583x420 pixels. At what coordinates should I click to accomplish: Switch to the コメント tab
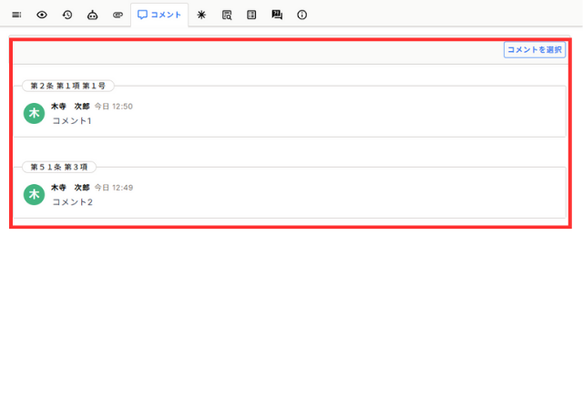click(x=159, y=15)
